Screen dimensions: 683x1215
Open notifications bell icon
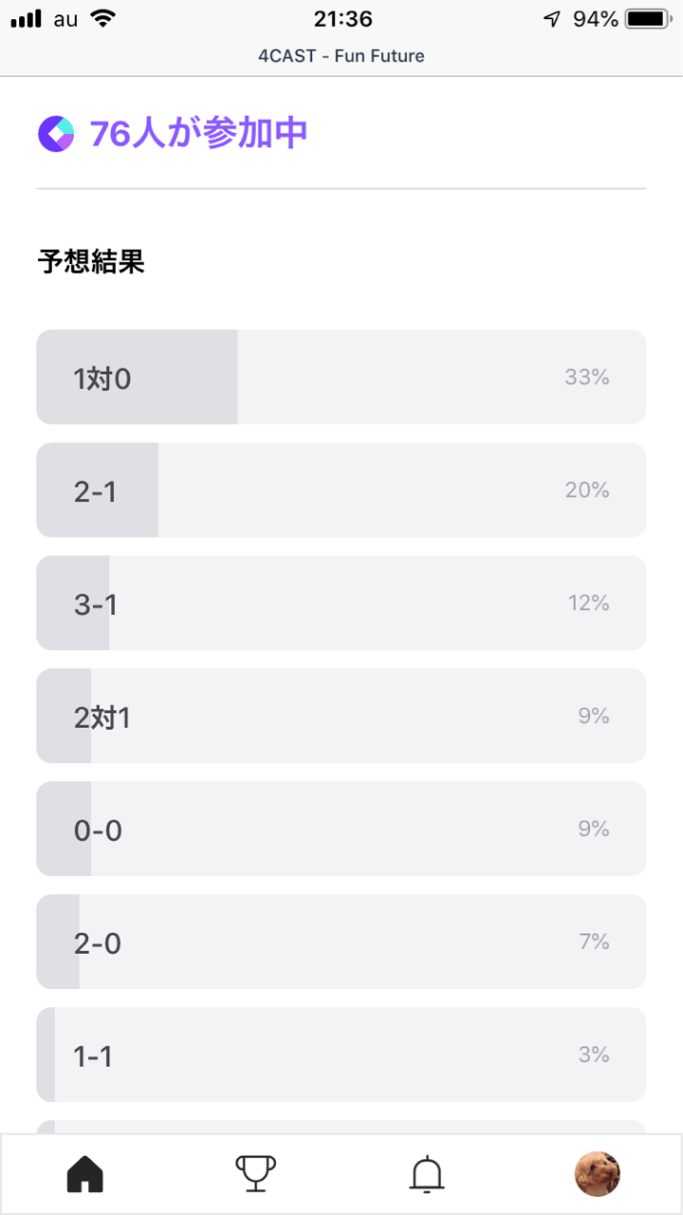(x=427, y=1174)
